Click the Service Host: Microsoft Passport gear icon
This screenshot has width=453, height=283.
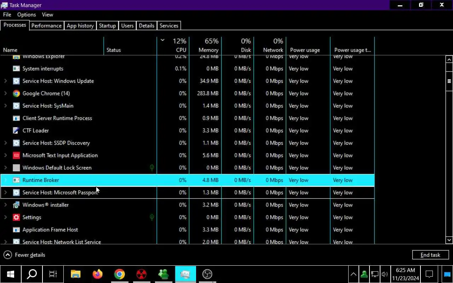point(16,192)
